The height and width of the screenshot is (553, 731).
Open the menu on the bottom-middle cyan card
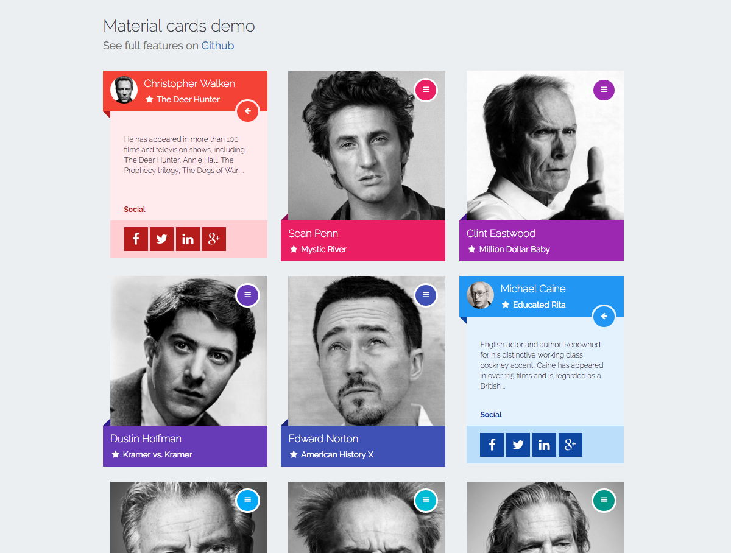(426, 500)
